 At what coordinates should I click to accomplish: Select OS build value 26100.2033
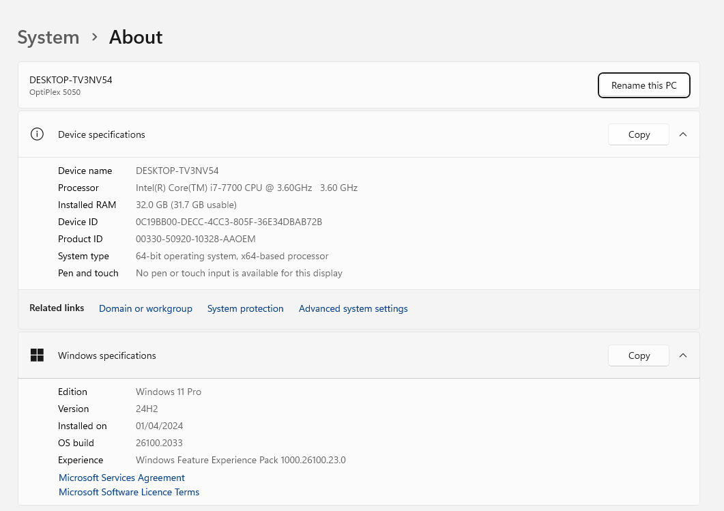click(159, 443)
